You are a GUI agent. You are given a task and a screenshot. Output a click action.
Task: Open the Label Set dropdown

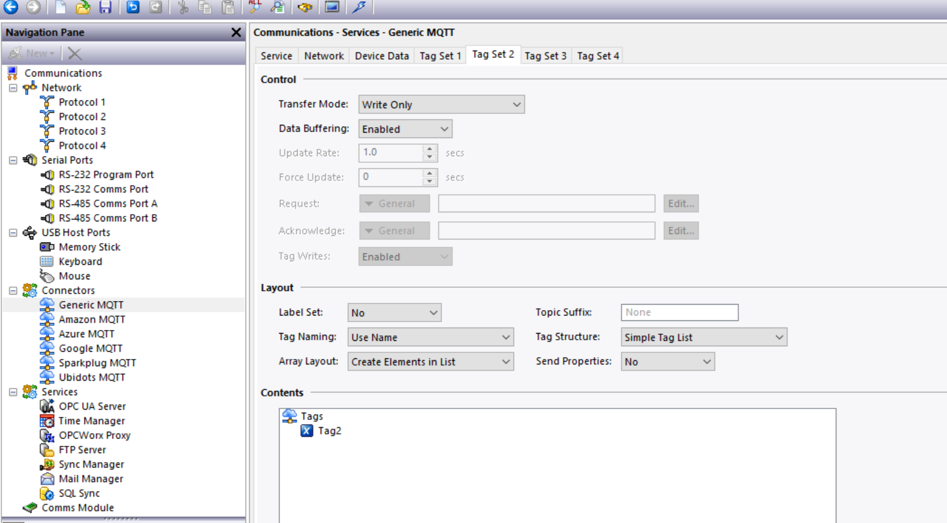click(x=394, y=312)
